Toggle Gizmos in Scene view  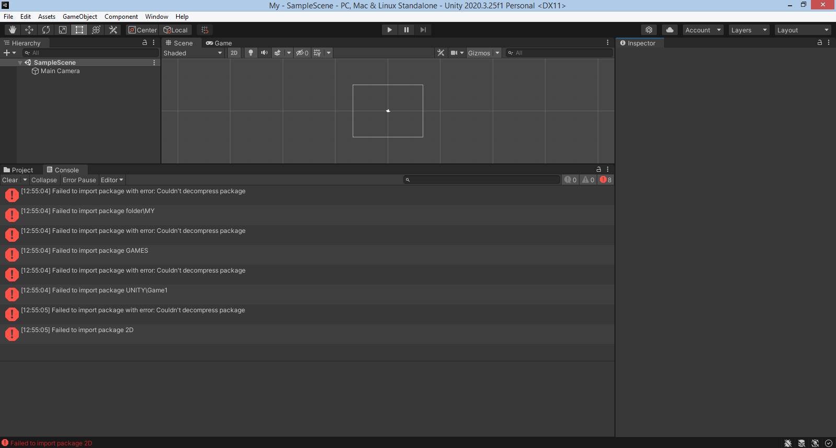(x=479, y=53)
